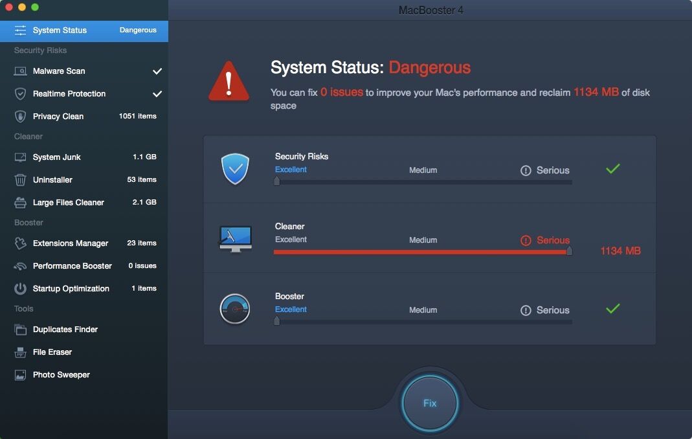Open the System Status tab

[x=84, y=30]
